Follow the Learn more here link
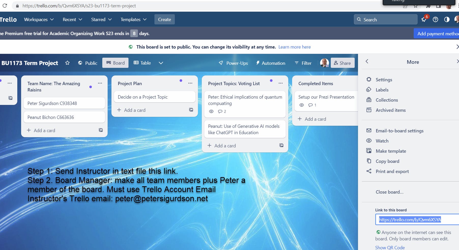The image size is (459, 250). [x=294, y=47]
